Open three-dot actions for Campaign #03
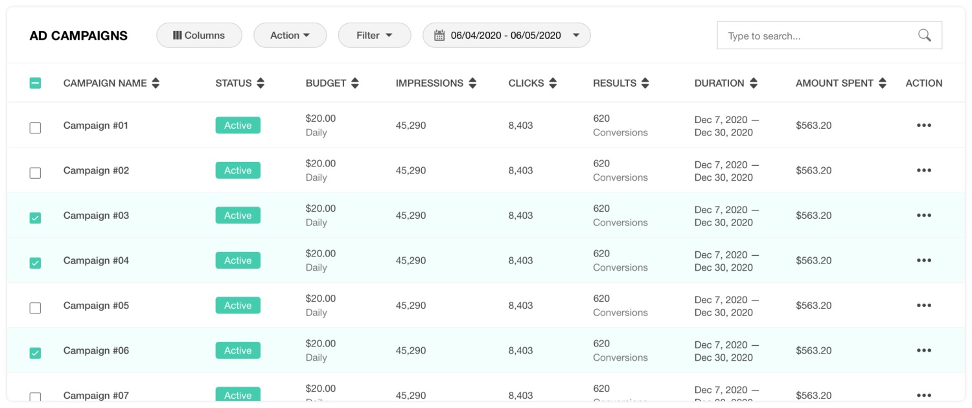 point(923,216)
